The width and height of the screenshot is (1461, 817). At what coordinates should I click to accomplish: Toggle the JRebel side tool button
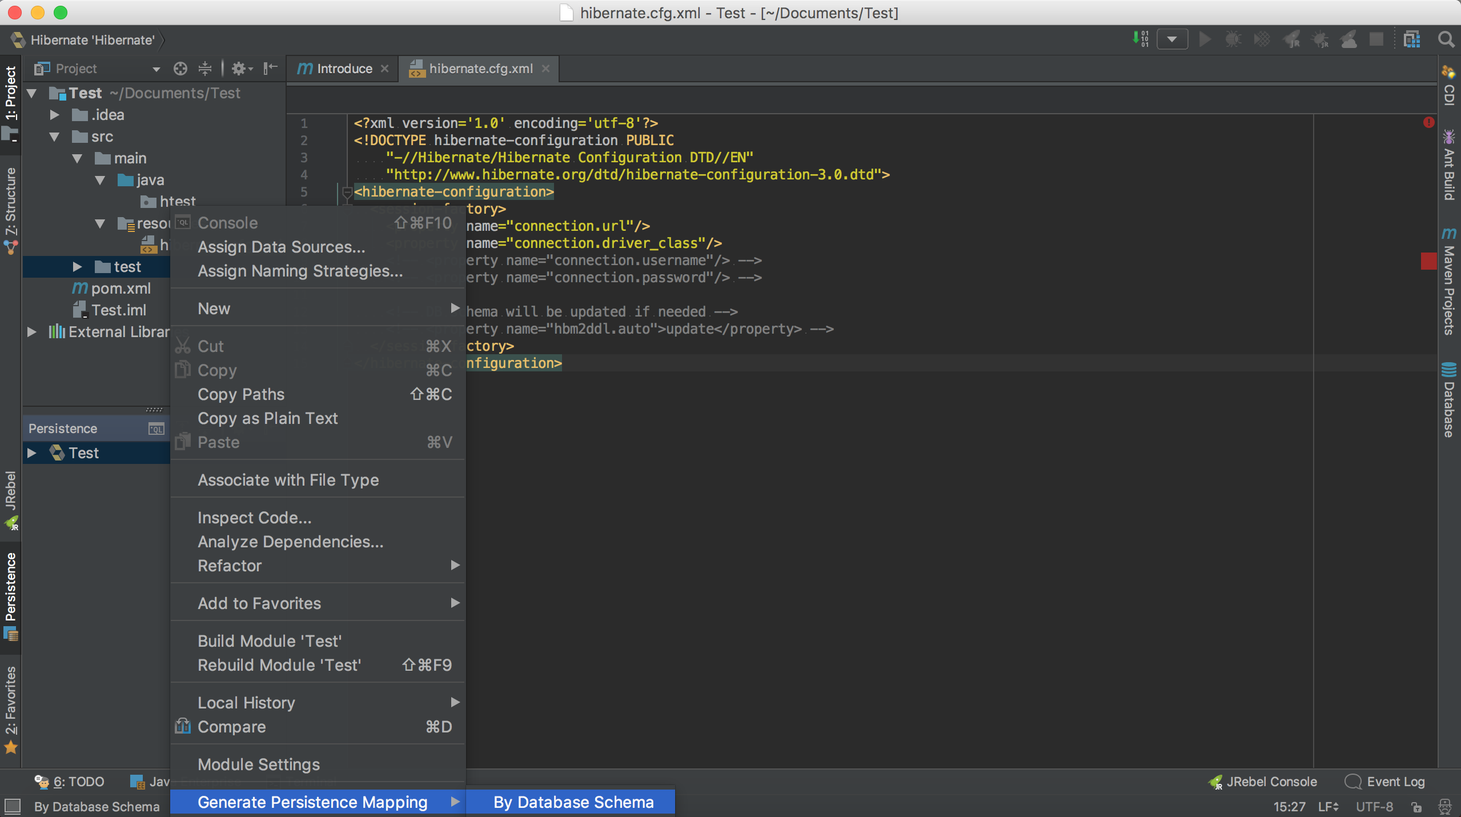click(10, 500)
